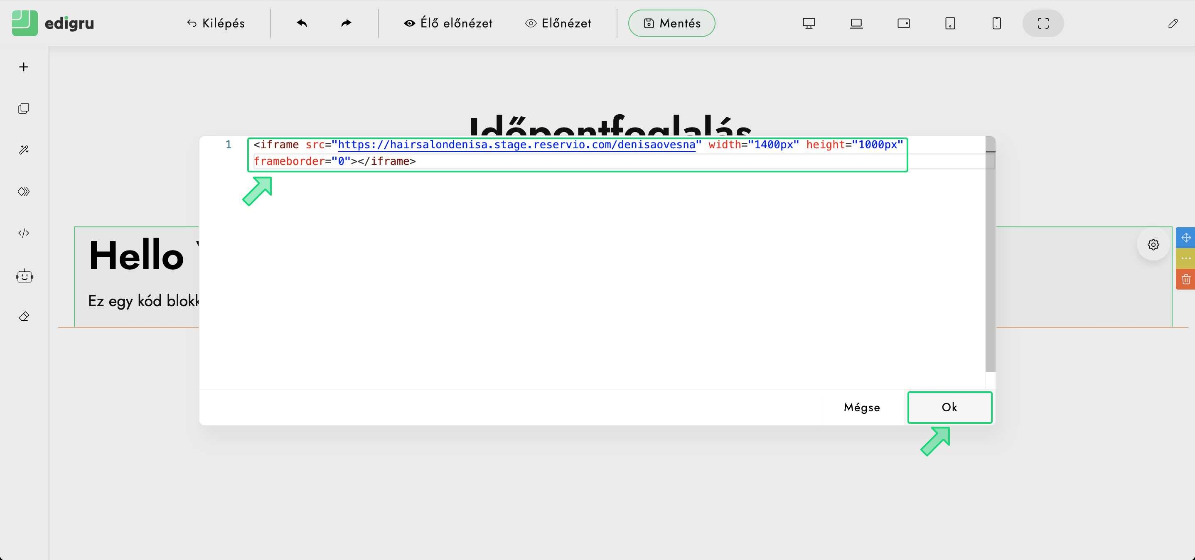The width and height of the screenshot is (1195, 560).
Task: Click the Mentés save button
Action: [x=671, y=23]
